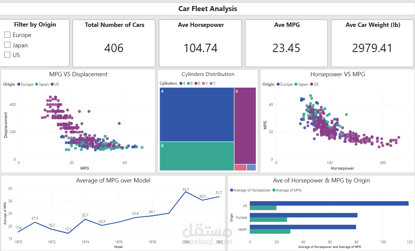Click the purple 6-cylinder treemap block
The width and height of the screenshot is (415, 251).
(x=245, y=126)
